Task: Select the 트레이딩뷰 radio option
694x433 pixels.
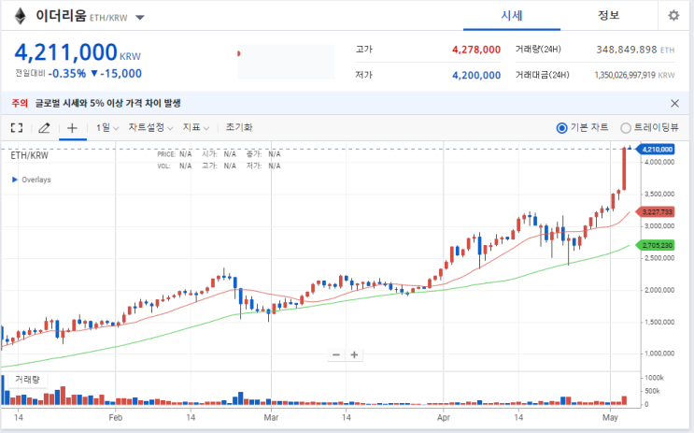Action: (x=626, y=128)
